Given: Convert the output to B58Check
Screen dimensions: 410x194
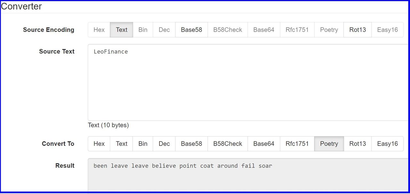Looking at the screenshot, I should point(228,144).
